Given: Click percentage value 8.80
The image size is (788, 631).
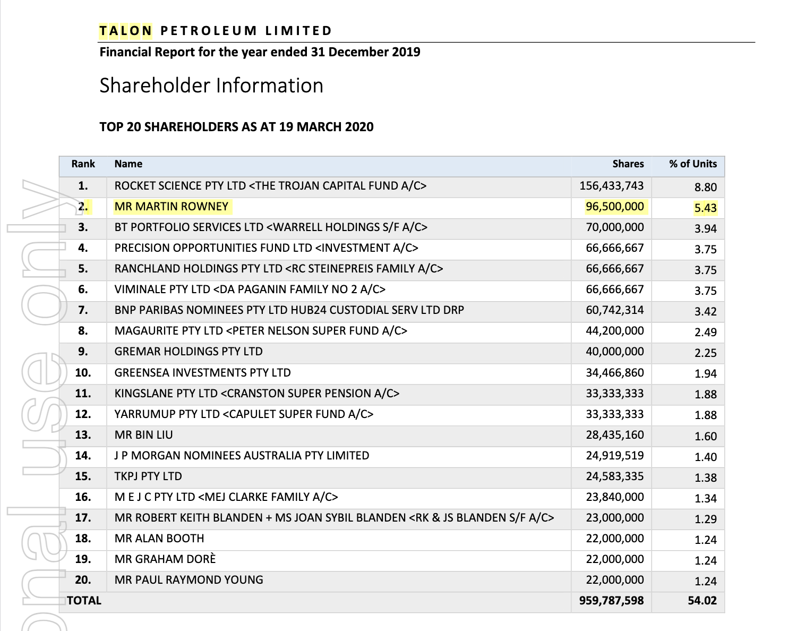Looking at the screenshot, I should tap(706, 187).
